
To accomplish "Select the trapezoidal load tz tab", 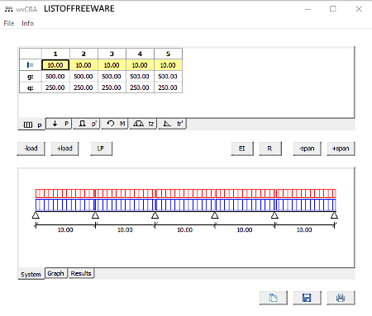I will click(x=143, y=124).
